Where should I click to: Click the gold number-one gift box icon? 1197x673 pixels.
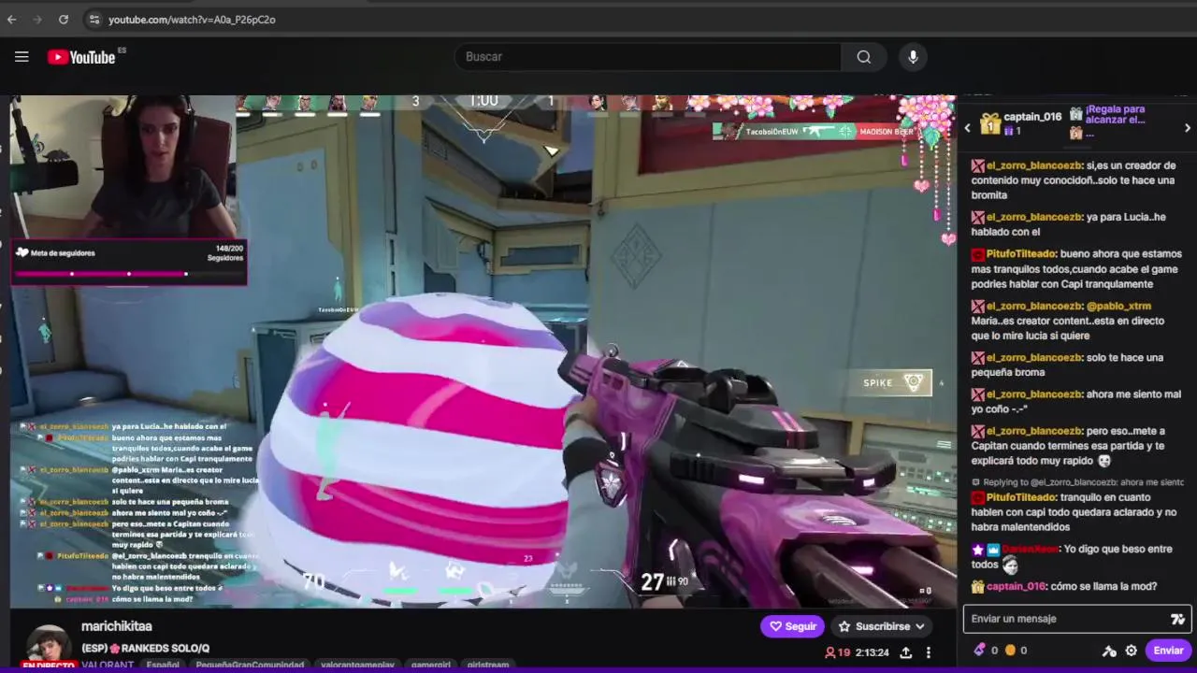coord(989,123)
